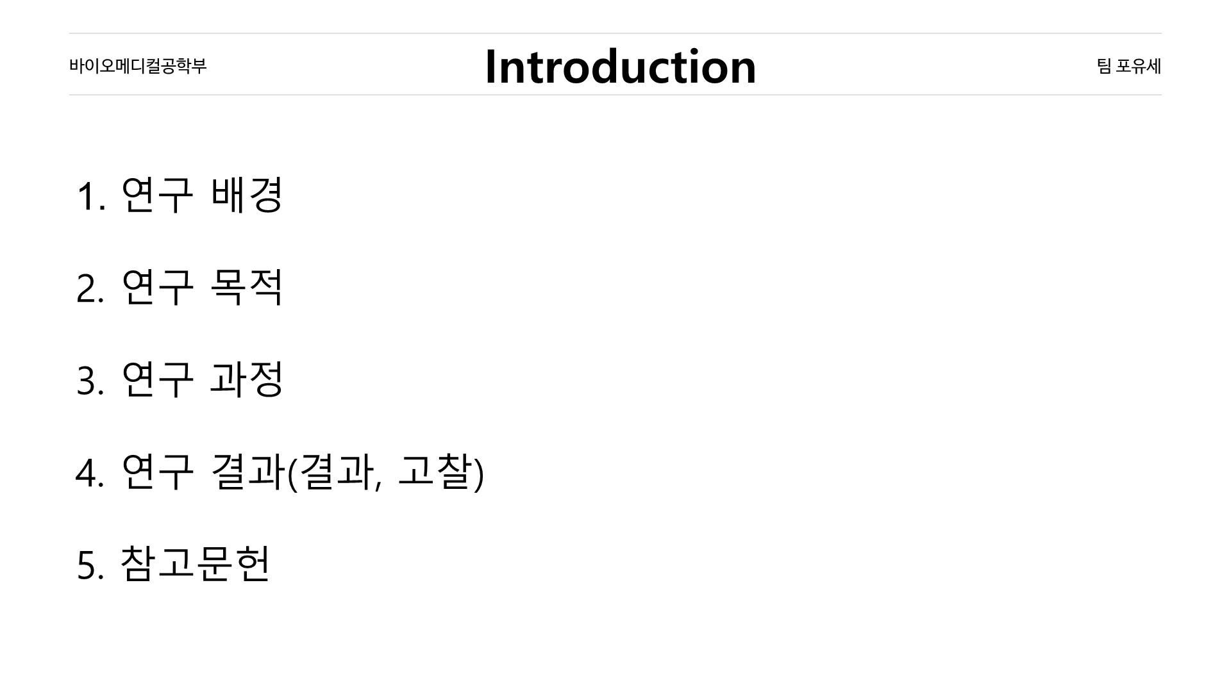Screen dimensions: 1231x692
Task: Click the number 4. list marker
Action: [x=90, y=474]
